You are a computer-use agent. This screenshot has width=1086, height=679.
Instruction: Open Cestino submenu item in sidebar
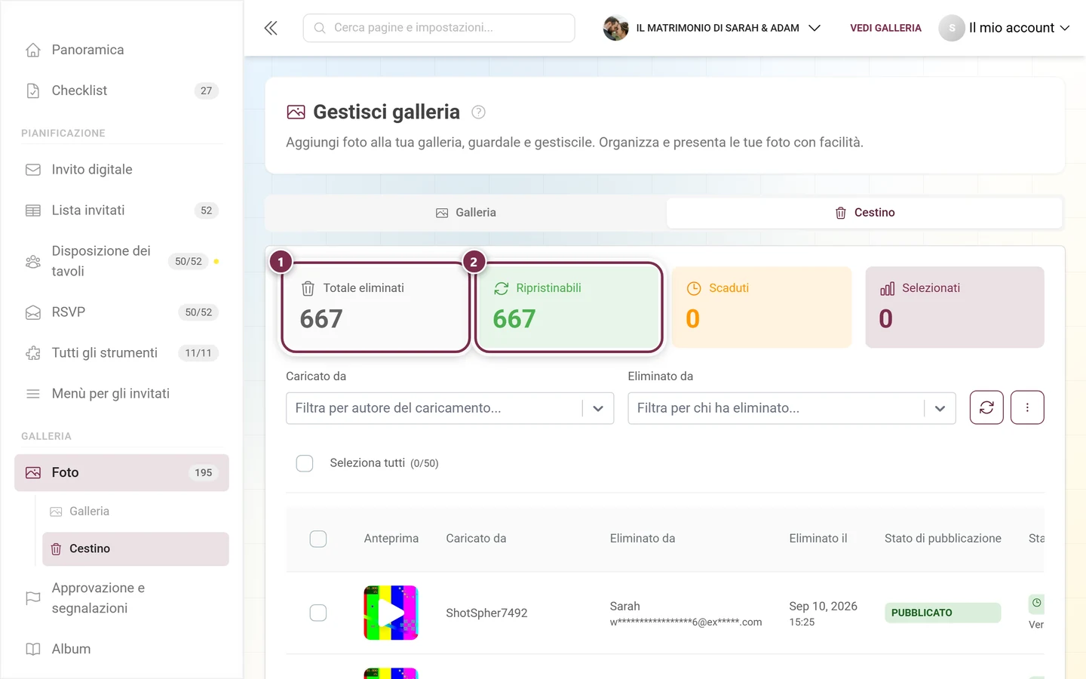[136, 548]
